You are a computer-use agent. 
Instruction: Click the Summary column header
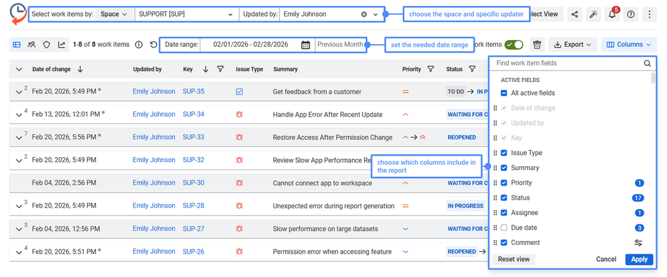point(286,69)
